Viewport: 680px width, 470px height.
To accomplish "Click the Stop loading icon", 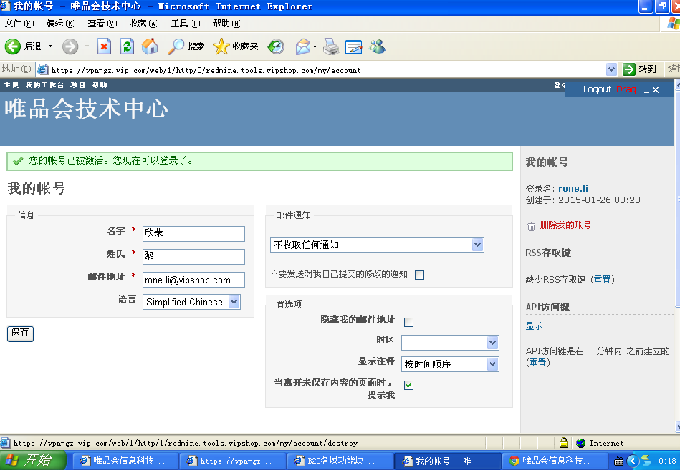I will click(104, 46).
